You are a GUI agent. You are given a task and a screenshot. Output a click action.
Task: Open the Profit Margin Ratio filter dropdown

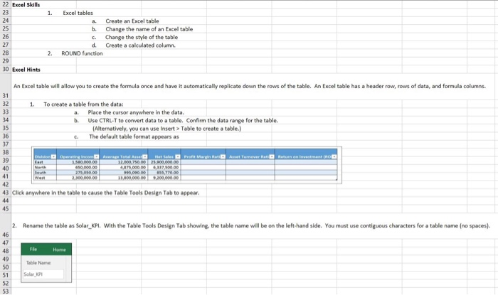(x=223, y=156)
